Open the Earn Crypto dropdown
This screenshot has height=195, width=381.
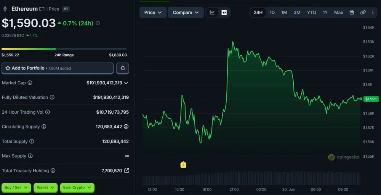[x=77, y=188]
